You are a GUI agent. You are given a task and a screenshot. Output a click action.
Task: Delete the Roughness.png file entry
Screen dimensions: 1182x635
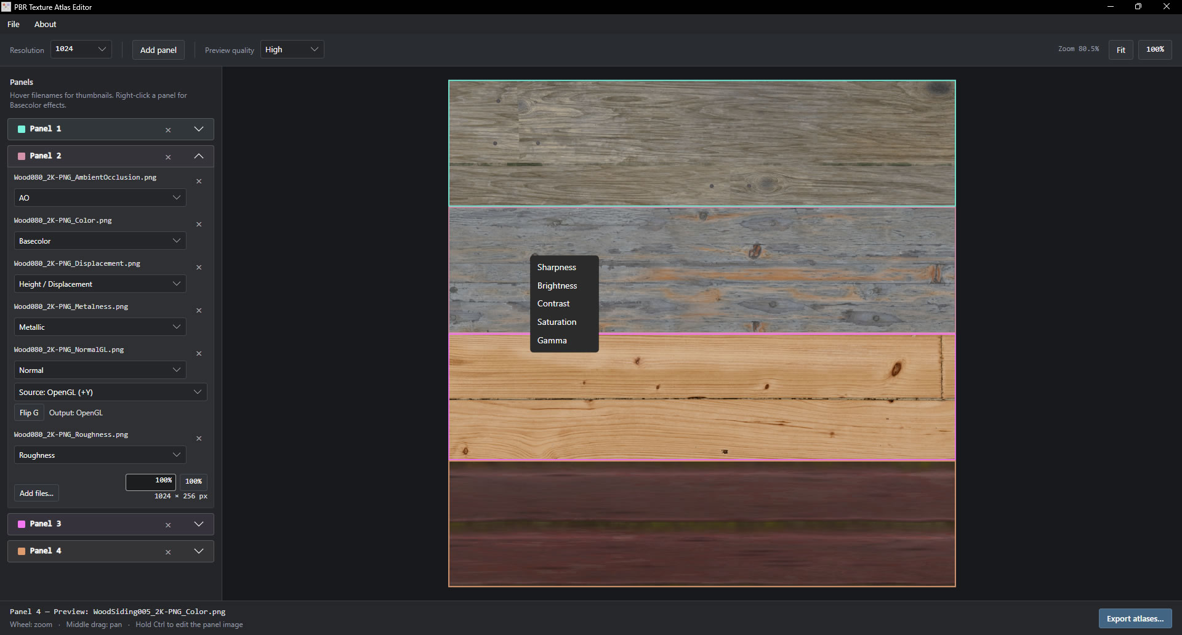click(199, 438)
